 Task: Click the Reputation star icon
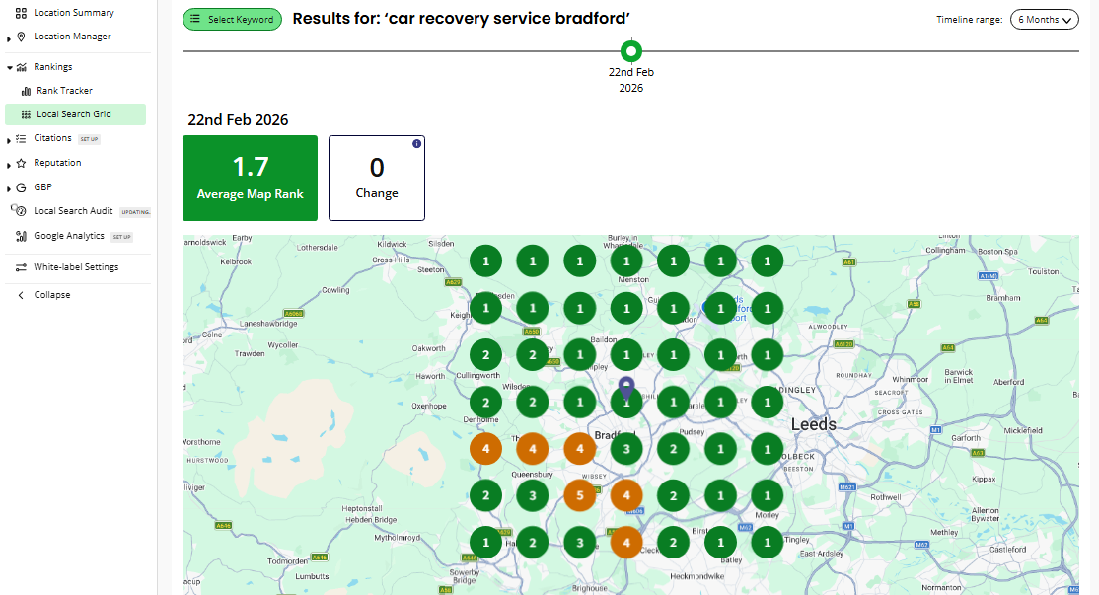coord(21,163)
